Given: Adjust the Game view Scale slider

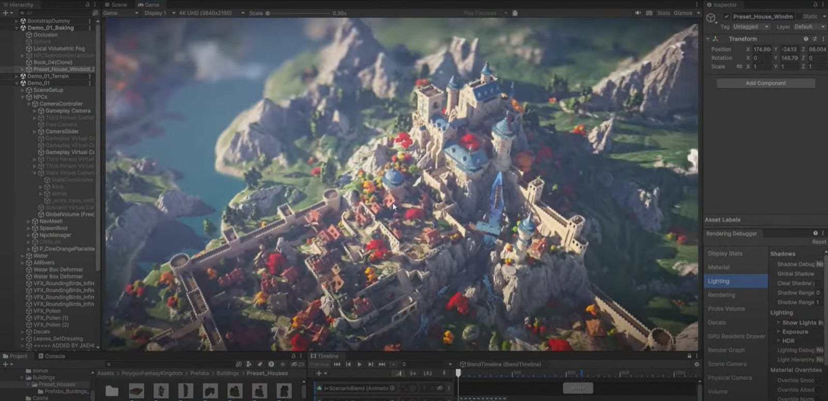Looking at the screenshot, I should click(298, 13).
